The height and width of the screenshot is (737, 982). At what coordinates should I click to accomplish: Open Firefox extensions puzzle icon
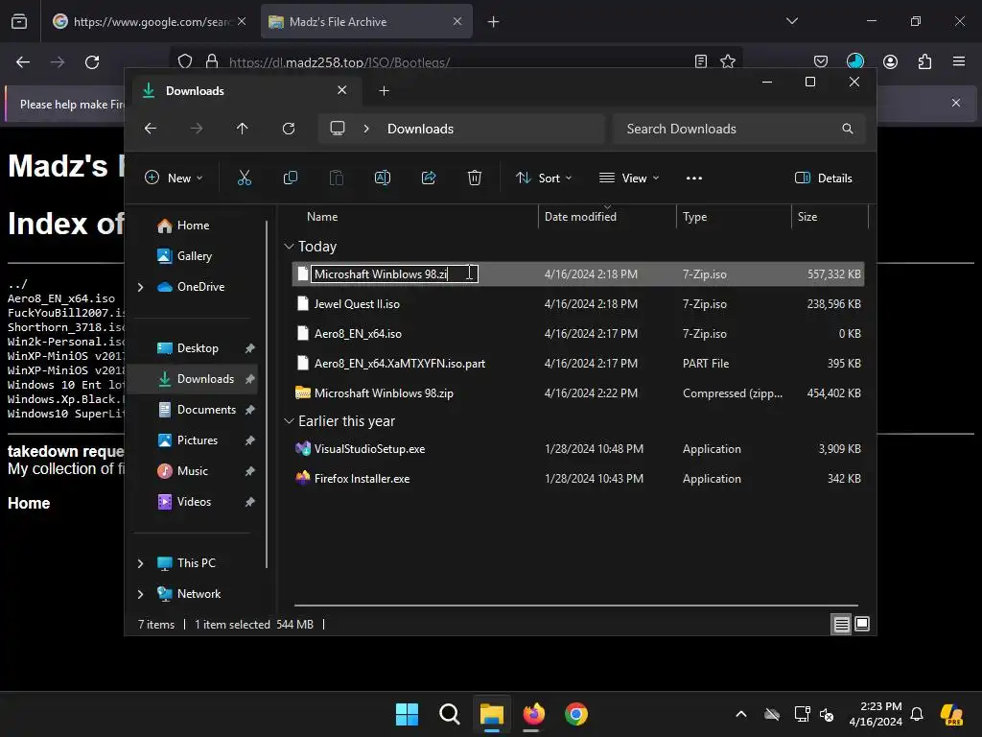(x=925, y=61)
